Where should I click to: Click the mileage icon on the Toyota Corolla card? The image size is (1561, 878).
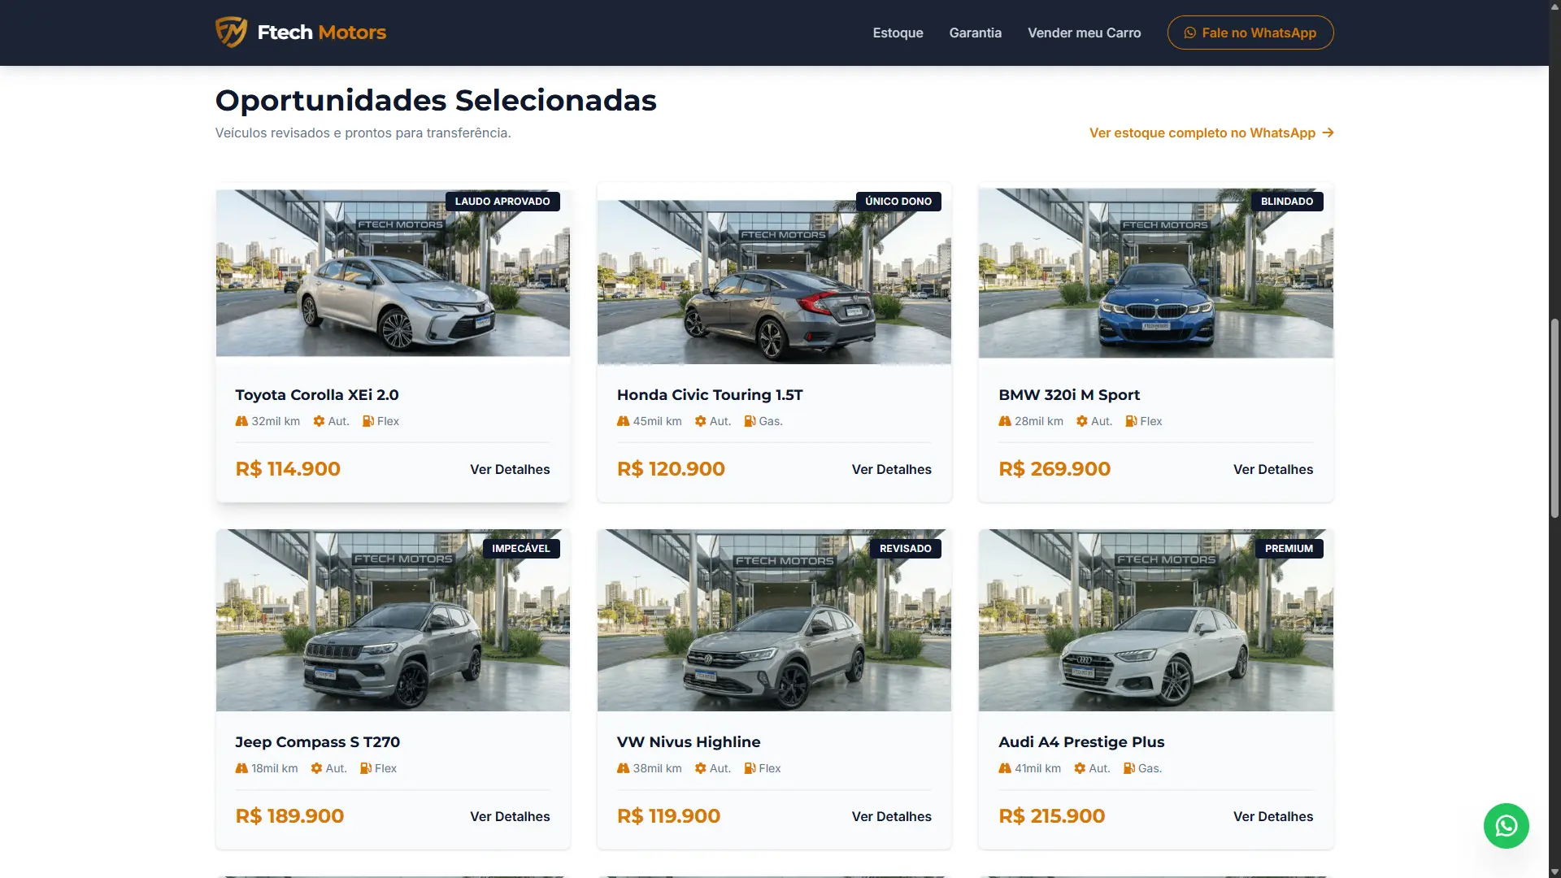241,421
